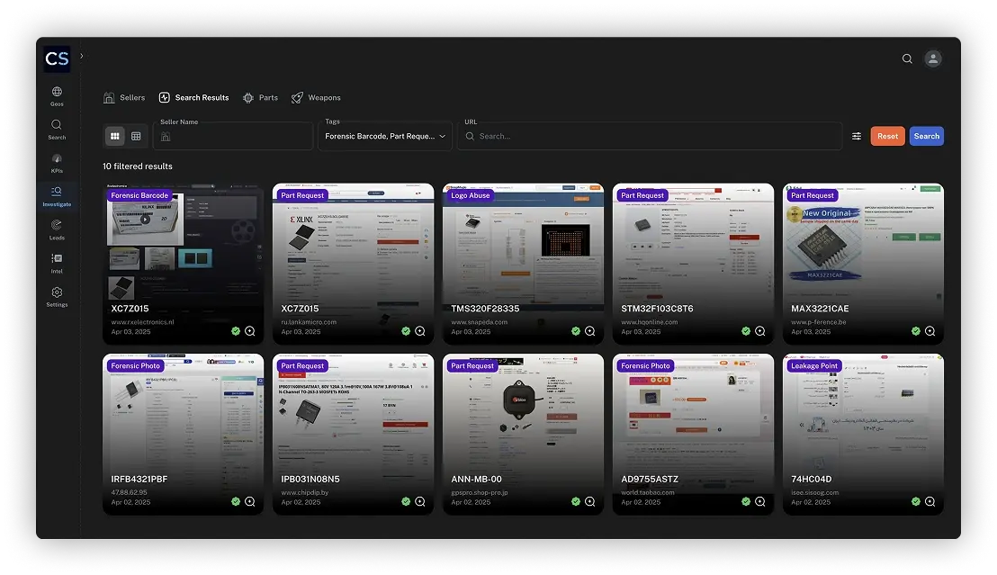Click Part Request tag on STM32F103C8T6 card
The image size is (997, 575).
click(x=642, y=195)
